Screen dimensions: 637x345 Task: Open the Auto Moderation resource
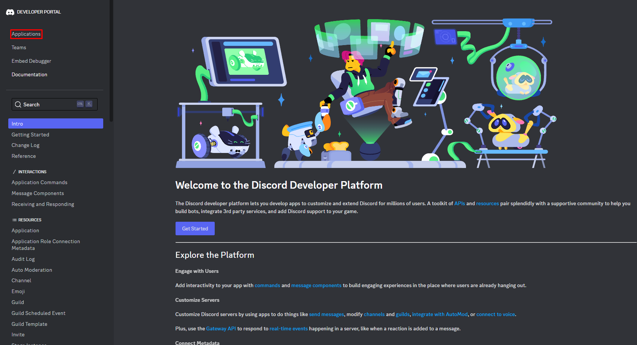pyautogui.click(x=32, y=270)
